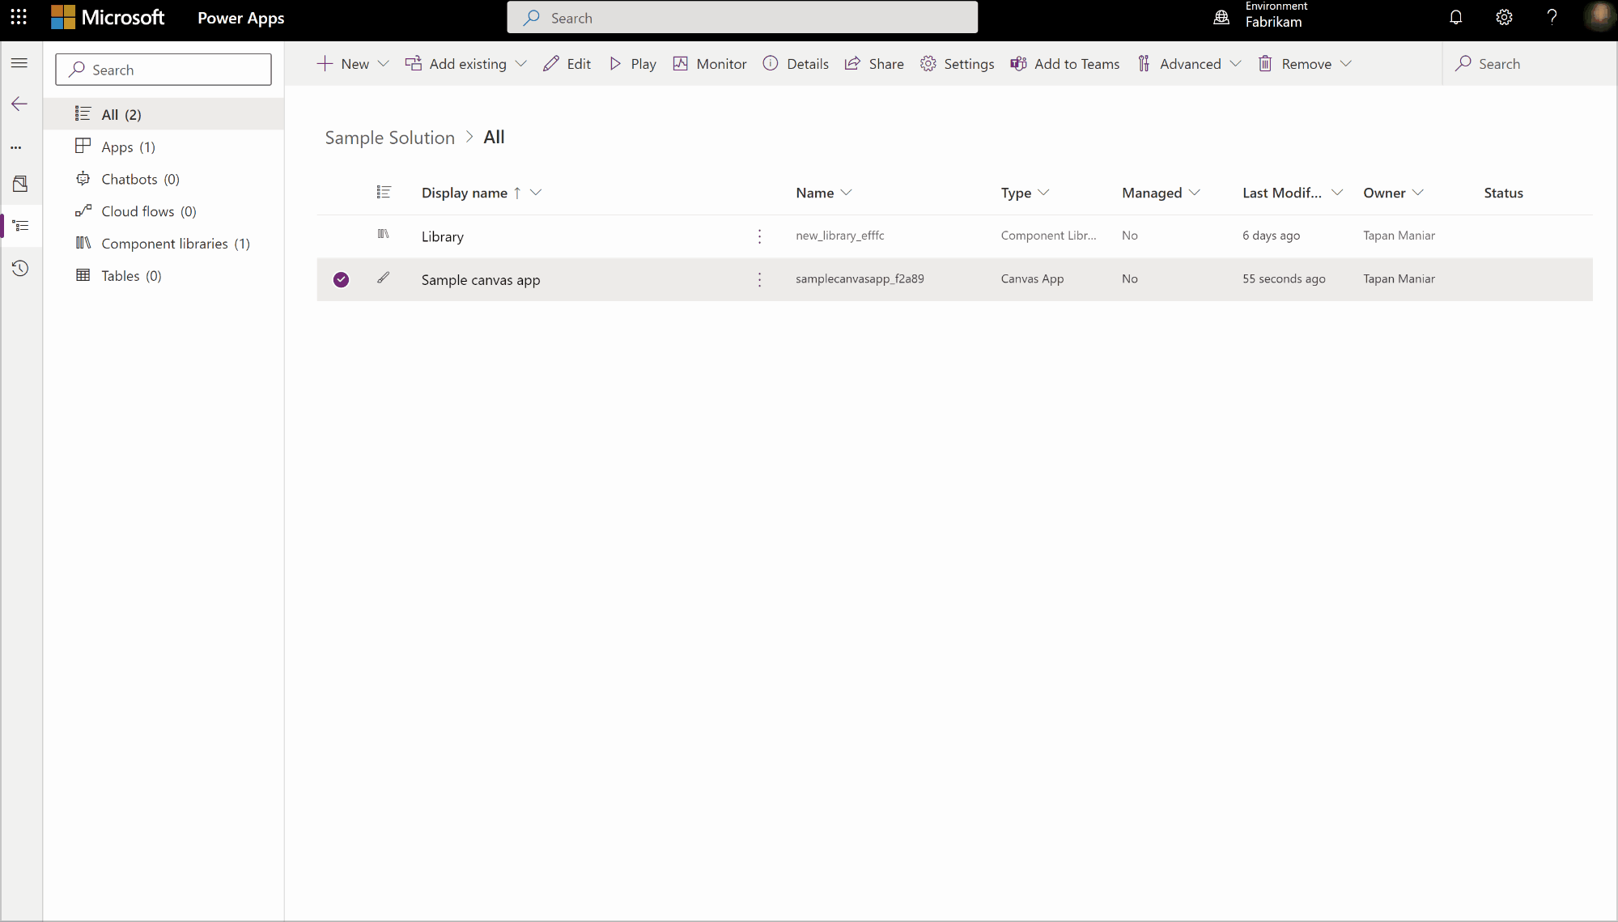
Task: Expand the Advanced dropdown arrow
Action: click(1236, 63)
